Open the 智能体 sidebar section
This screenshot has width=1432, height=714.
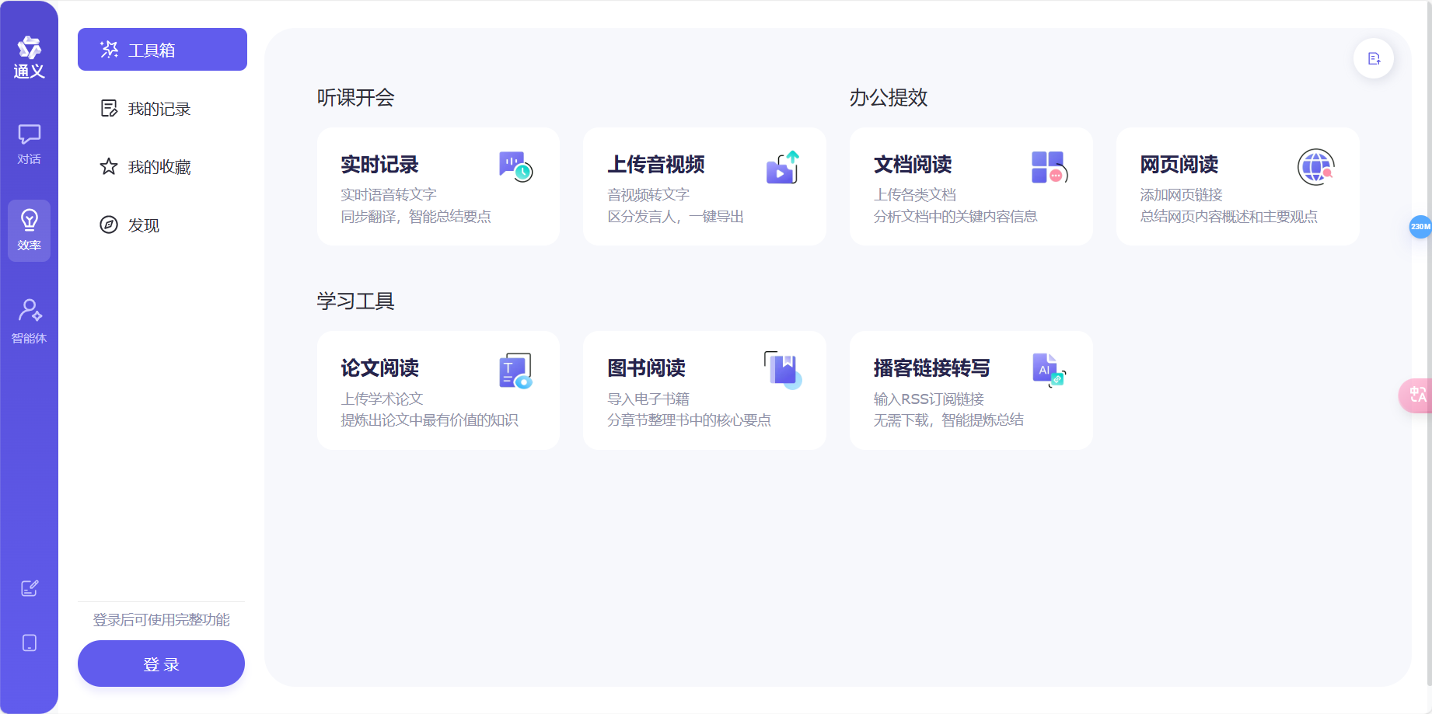tap(29, 319)
